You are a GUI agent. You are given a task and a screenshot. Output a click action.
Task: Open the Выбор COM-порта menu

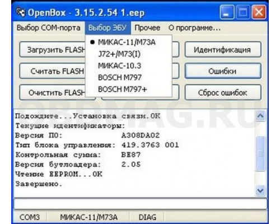pos(49,28)
